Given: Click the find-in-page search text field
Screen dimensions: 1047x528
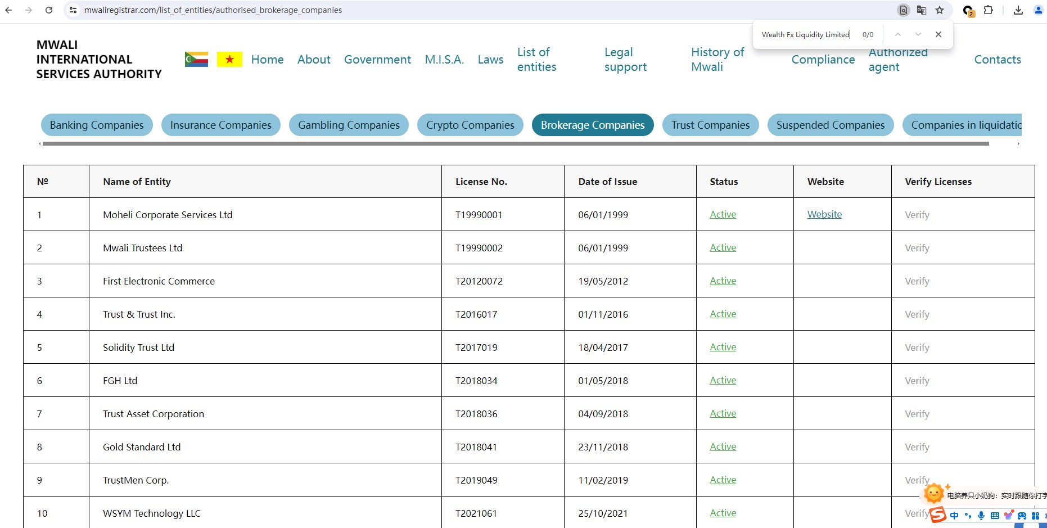Looking at the screenshot, I should (805, 34).
